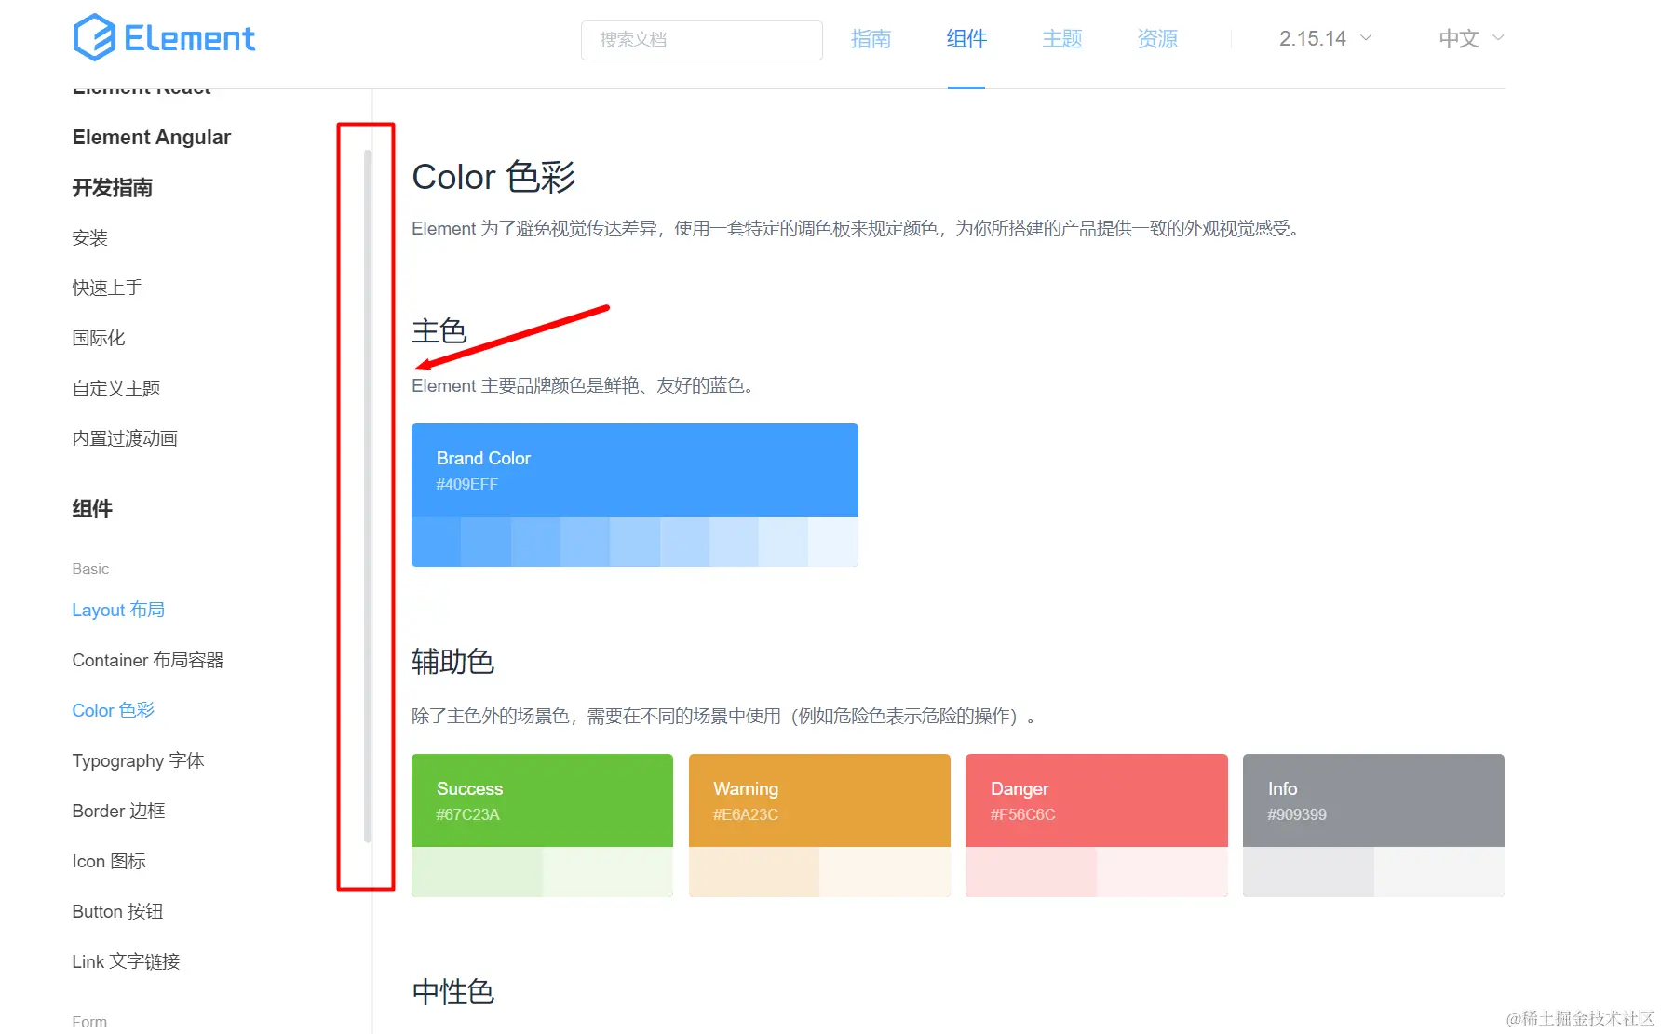Screen dimensions: 1661x1034
Task: Click the Brand Color #409EFF swatch
Action: click(x=635, y=470)
